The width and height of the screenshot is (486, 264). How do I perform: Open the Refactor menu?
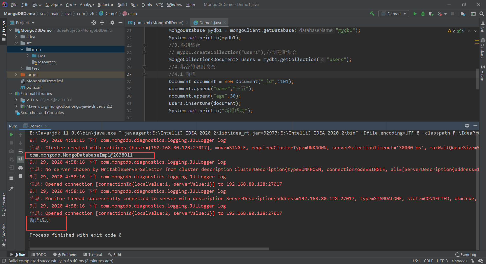(106, 5)
